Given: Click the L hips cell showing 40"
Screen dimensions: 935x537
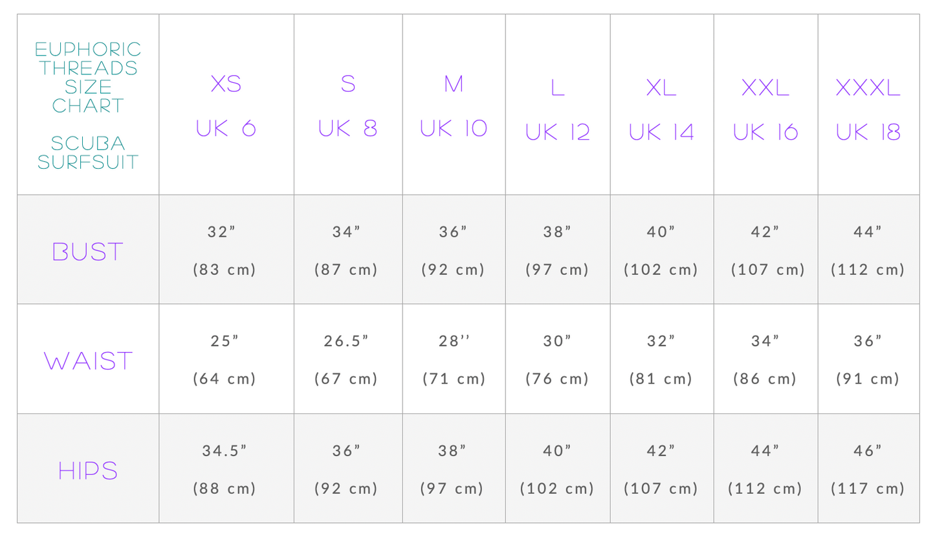Looking at the screenshot, I should click(x=557, y=468).
